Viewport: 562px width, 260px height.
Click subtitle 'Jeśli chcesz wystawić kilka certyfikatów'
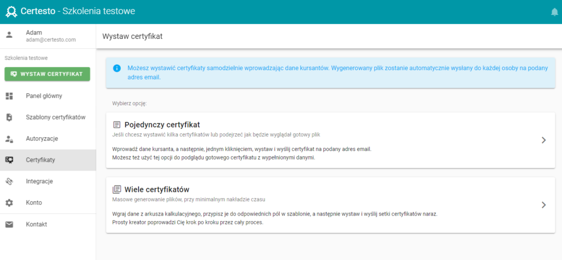[216, 134]
